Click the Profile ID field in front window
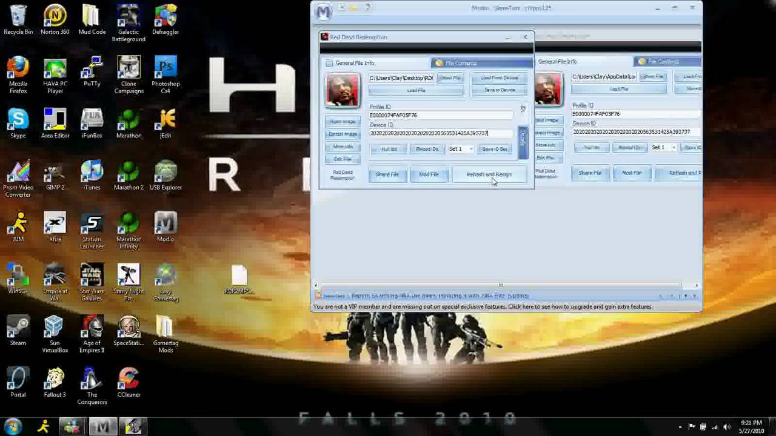The height and width of the screenshot is (436, 776). (441, 115)
